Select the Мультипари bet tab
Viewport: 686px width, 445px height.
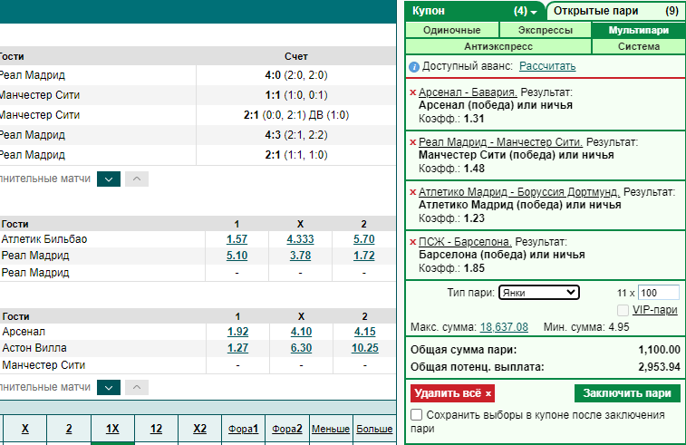639,30
